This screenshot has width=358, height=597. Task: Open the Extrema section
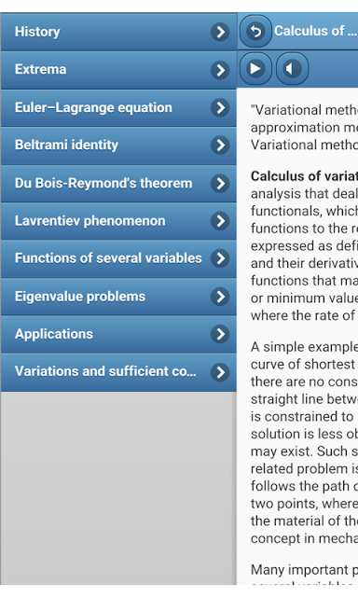[x=118, y=70]
